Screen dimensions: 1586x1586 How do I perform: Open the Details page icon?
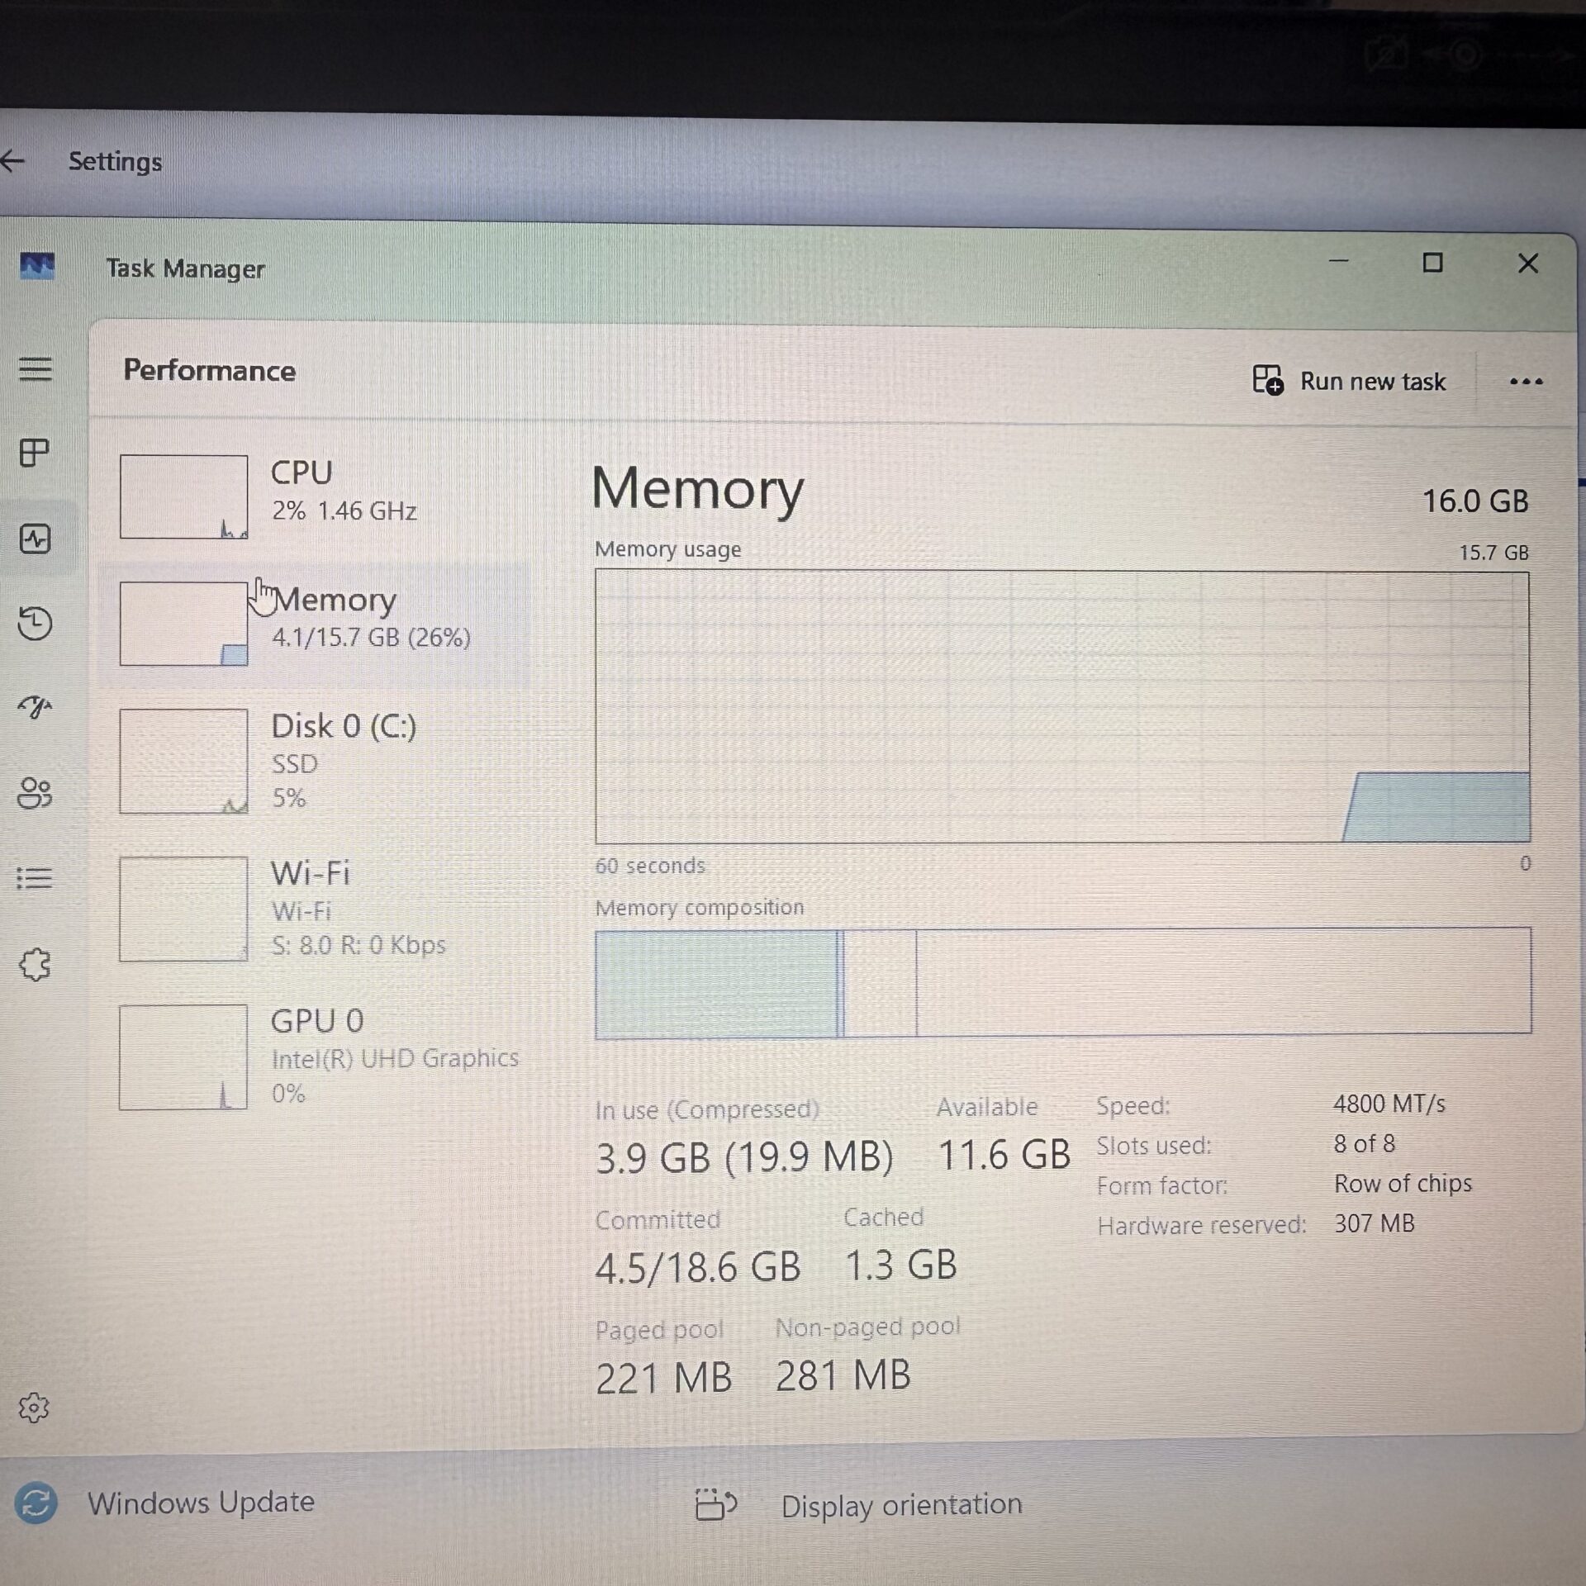pos(35,877)
